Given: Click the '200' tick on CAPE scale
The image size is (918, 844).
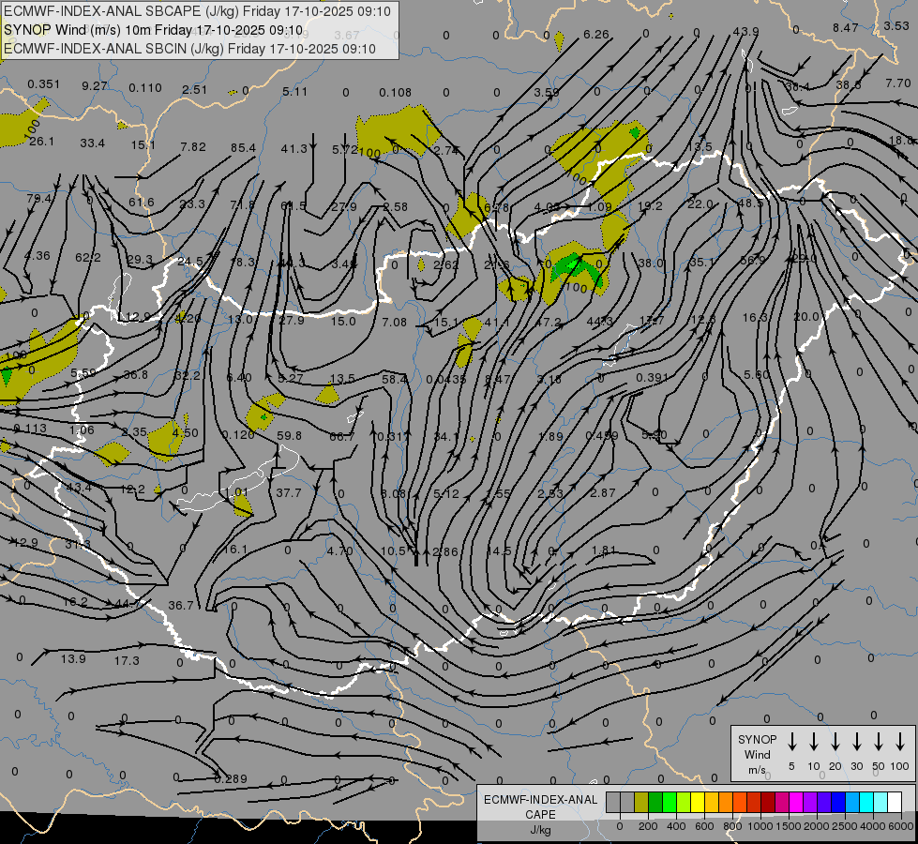Looking at the screenshot, I should [x=648, y=826].
